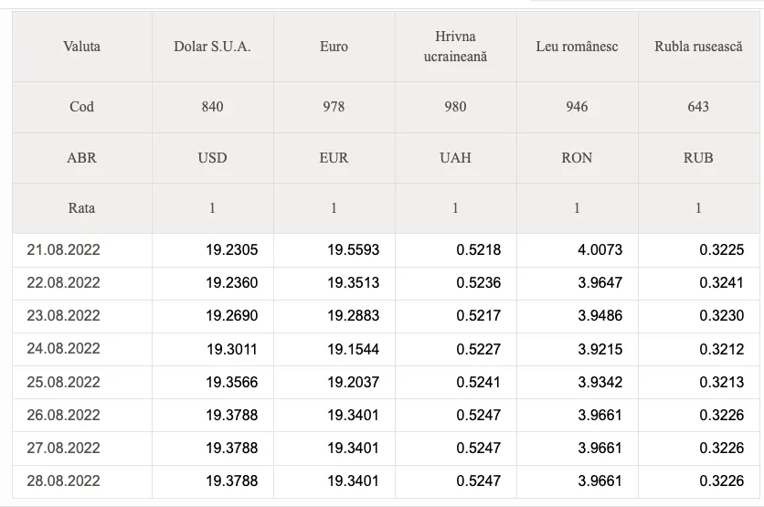This screenshot has width=764, height=507.
Task: Select the Leu românesc header cell
Action: click(578, 47)
